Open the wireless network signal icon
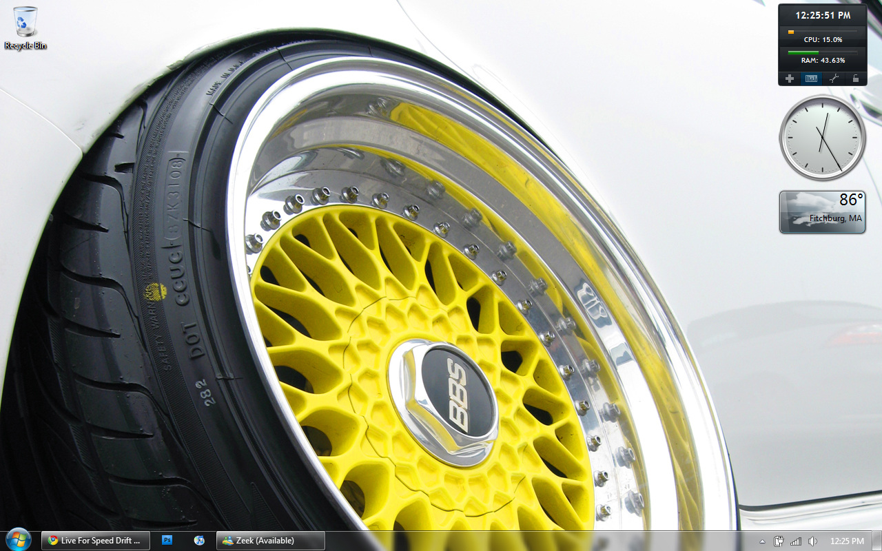 point(796,541)
